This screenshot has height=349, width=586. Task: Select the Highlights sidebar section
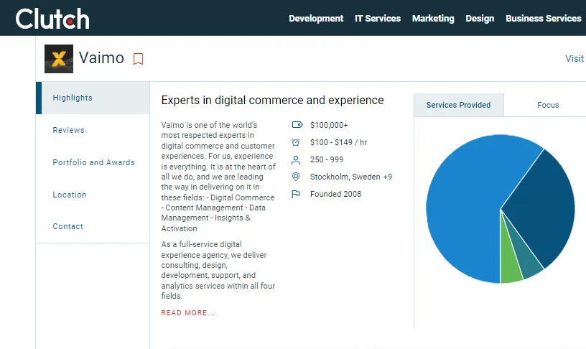coord(93,98)
